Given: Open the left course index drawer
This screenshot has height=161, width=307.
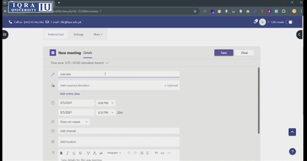Looking at the screenshot, I should click(5, 34).
